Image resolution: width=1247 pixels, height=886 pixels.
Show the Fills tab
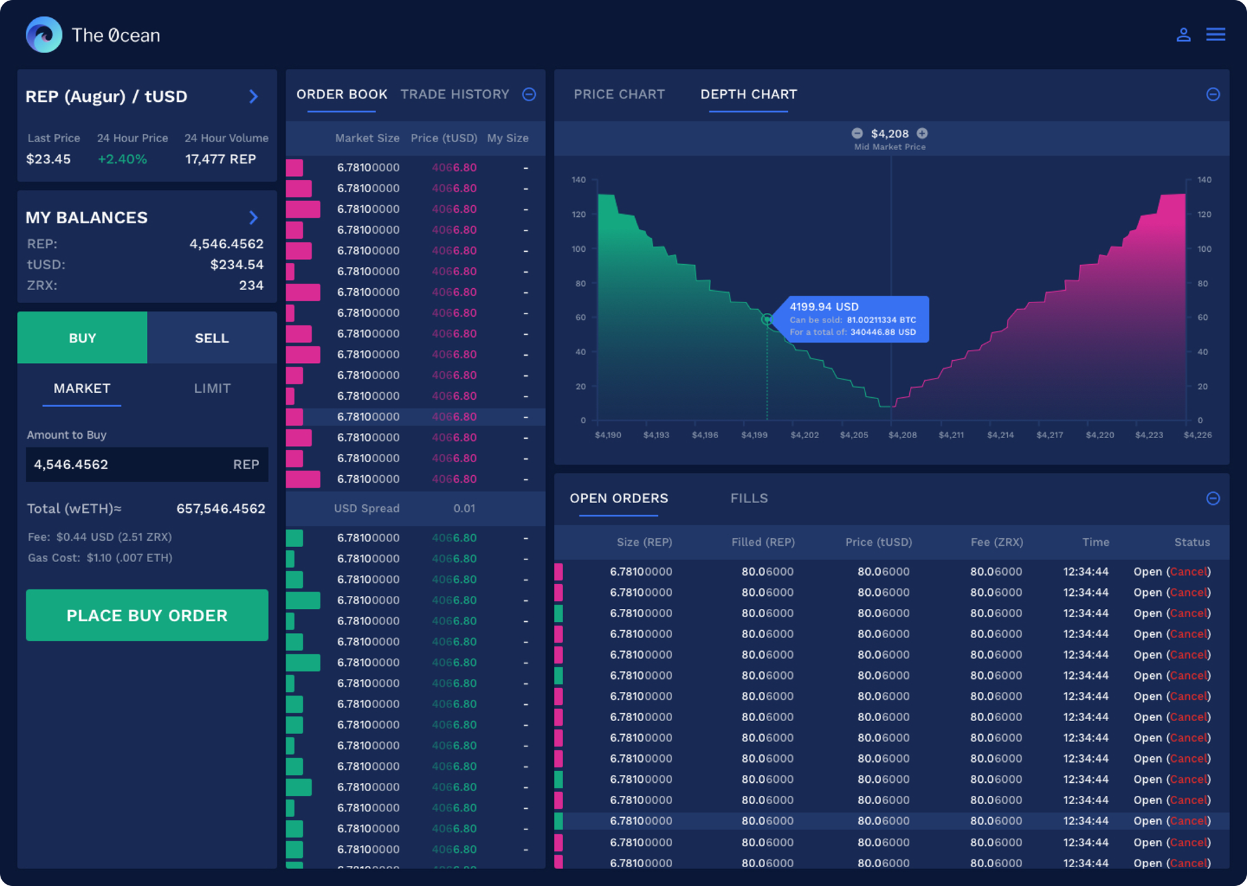[749, 498]
